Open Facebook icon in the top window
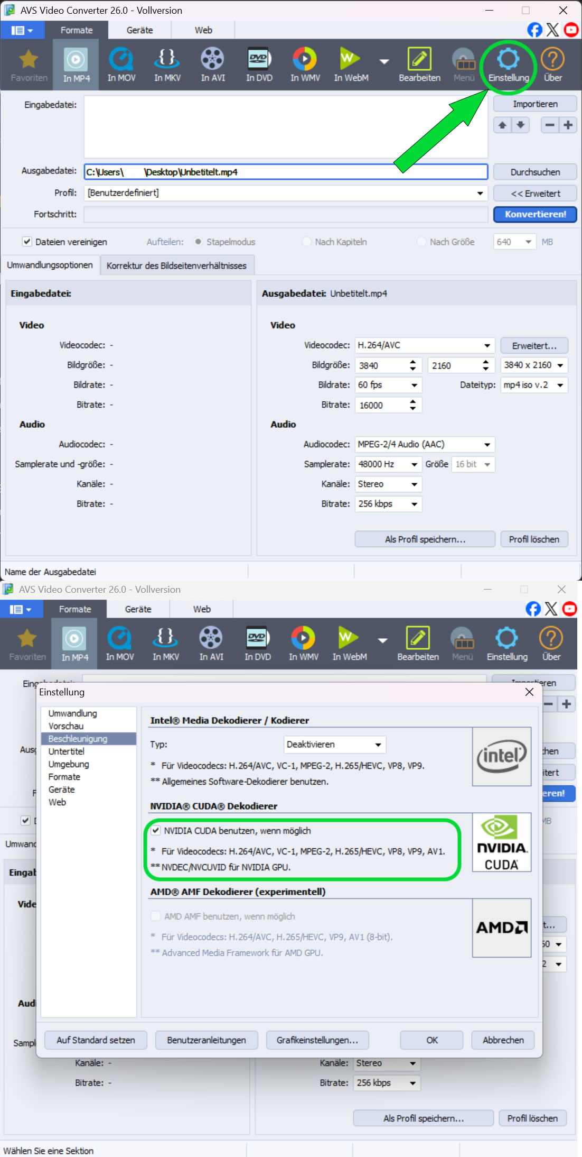 pyautogui.click(x=534, y=30)
